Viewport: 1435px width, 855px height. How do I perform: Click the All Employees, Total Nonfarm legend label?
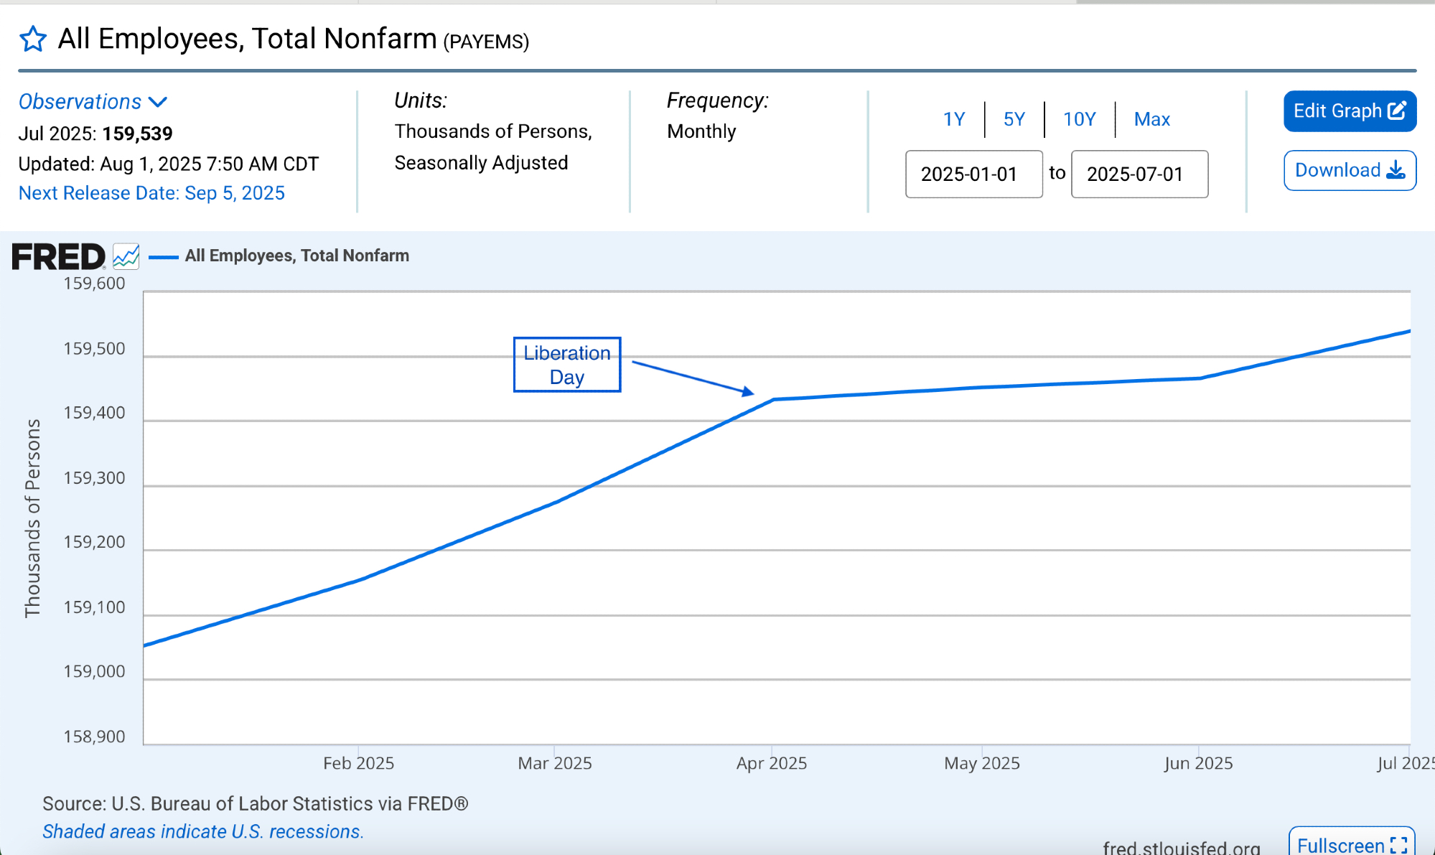[296, 256]
